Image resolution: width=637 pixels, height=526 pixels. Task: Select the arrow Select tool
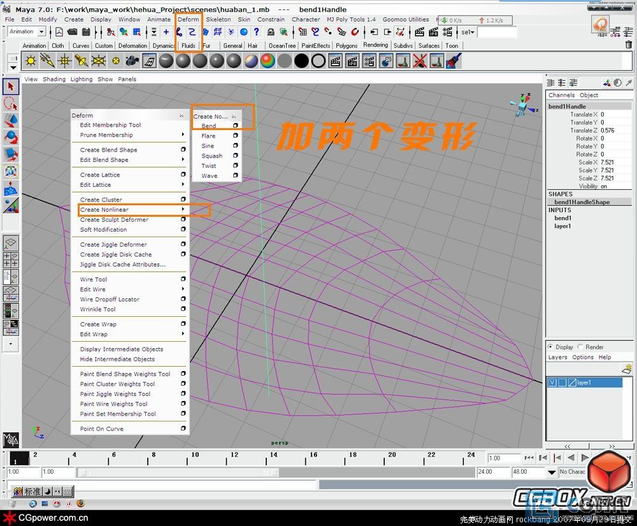point(11,87)
